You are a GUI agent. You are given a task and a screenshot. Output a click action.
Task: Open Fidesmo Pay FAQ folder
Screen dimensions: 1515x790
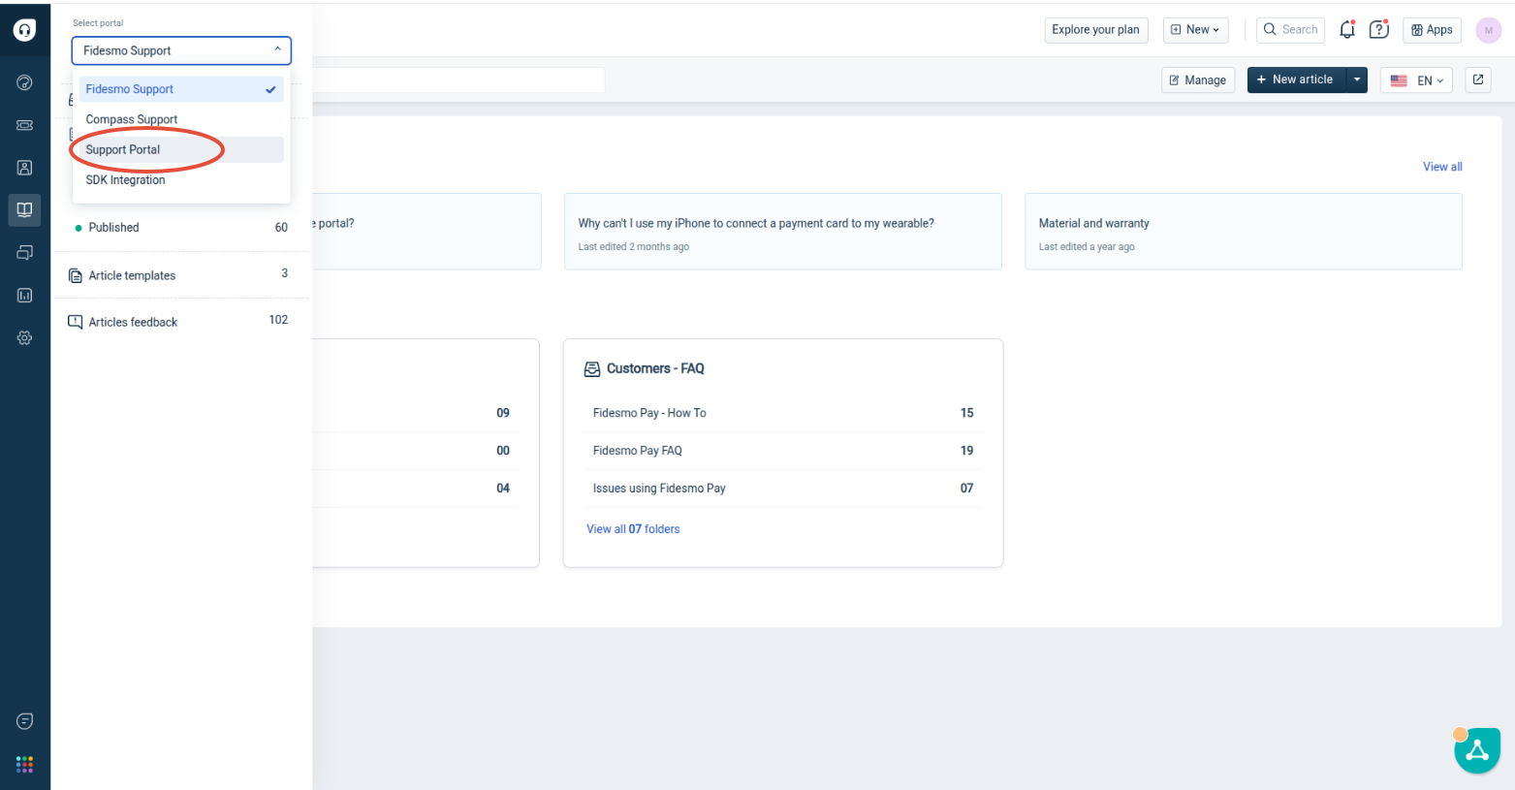(783, 451)
